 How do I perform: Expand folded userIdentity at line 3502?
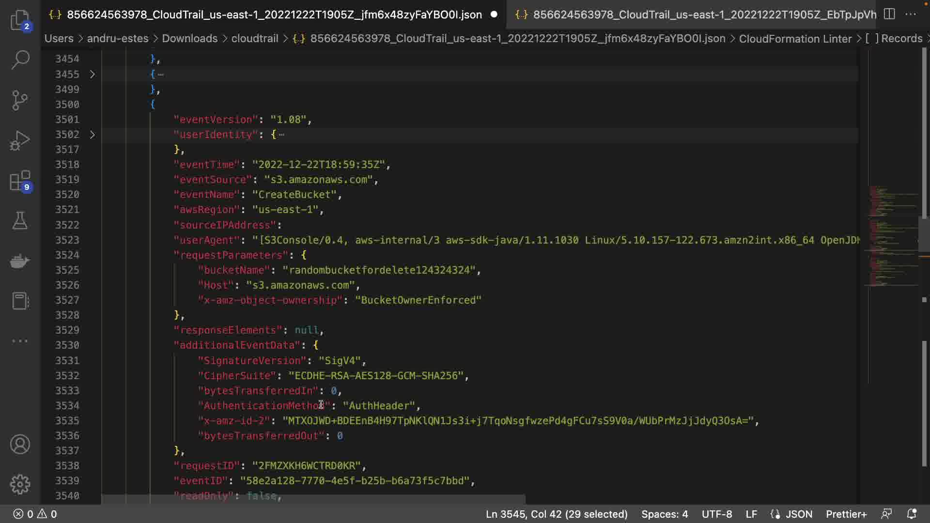pyautogui.click(x=92, y=134)
